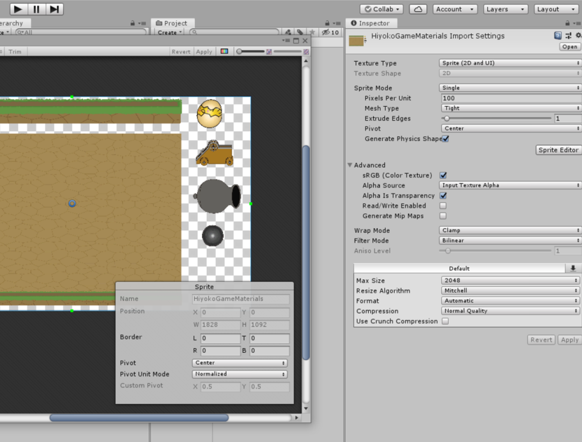Open the Layout menu

coord(557,8)
